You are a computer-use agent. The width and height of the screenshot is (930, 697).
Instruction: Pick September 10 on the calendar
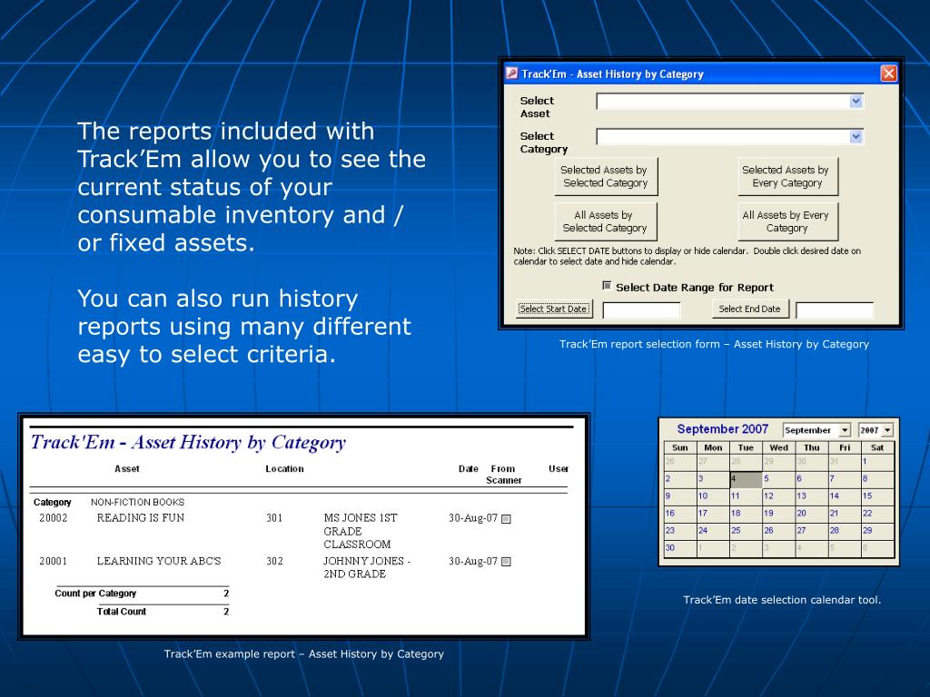coord(712,496)
